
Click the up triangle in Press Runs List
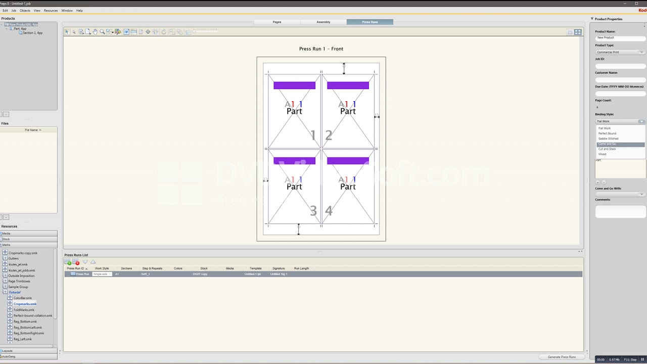point(93,262)
